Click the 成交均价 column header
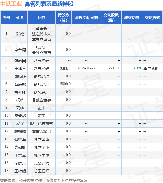Screen dimensions: 163x183 pos(132,18)
